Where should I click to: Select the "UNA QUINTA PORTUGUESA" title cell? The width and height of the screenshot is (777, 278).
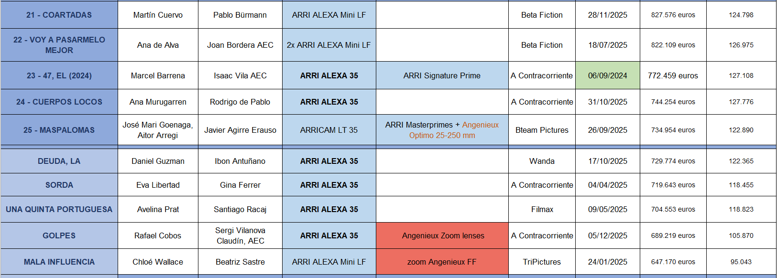(59, 209)
